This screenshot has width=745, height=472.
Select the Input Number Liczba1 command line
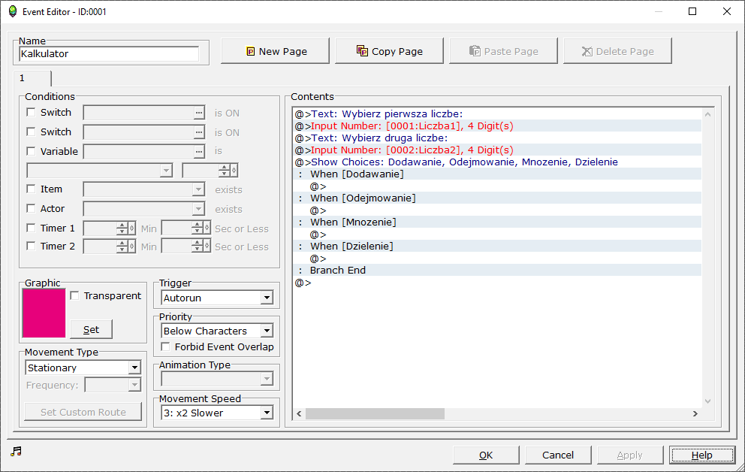[497, 126]
